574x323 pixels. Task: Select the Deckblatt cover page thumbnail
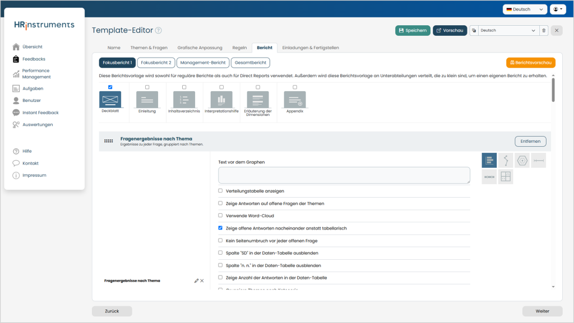(110, 100)
